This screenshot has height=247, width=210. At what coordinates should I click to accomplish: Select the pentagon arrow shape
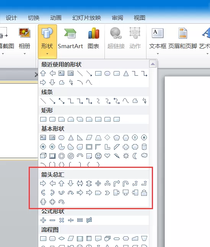pyautogui.click(x=98, y=193)
